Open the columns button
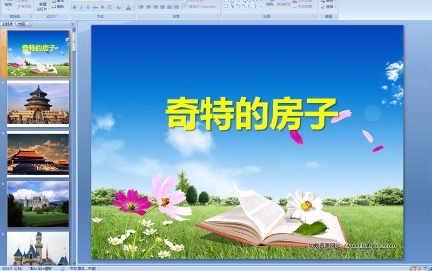 pos(177,7)
